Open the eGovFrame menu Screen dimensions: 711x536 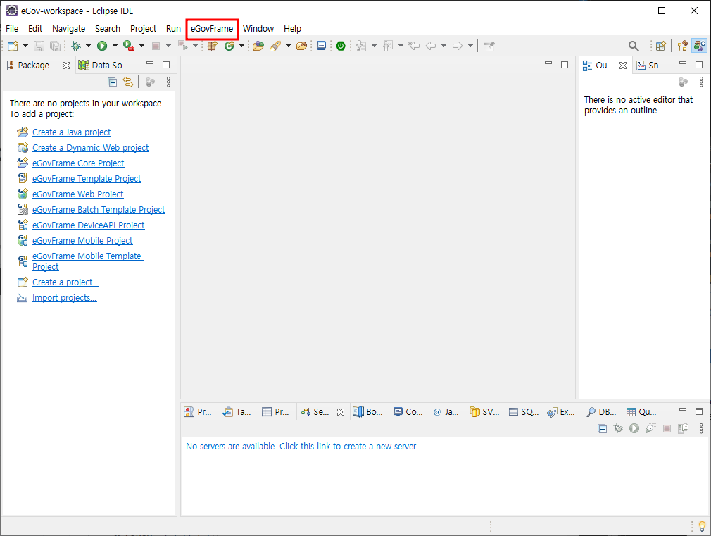pyautogui.click(x=212, y=29)
